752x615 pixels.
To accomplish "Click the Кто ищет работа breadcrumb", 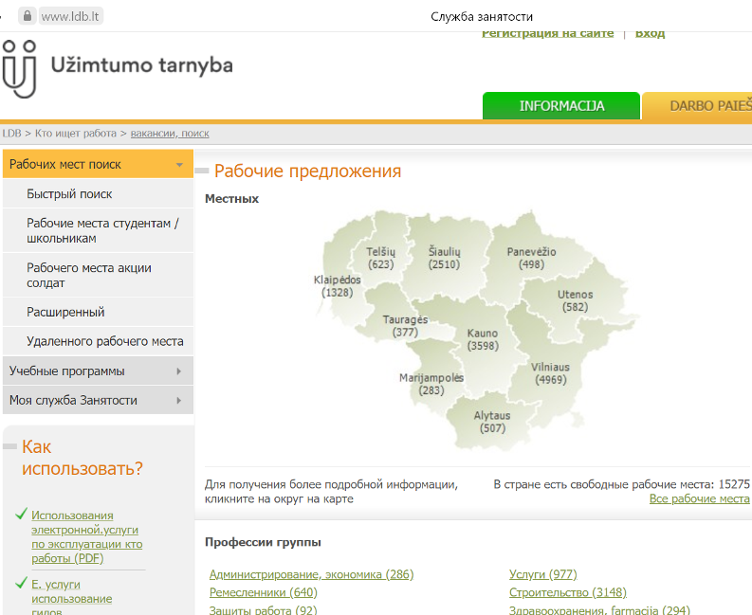I will click(x=75, y=134).
